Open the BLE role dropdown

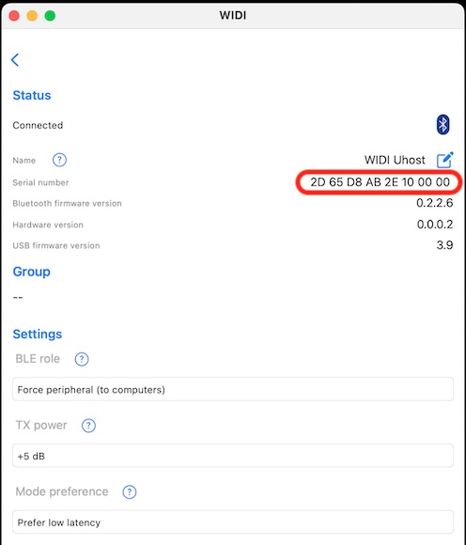tap(233, 389)
